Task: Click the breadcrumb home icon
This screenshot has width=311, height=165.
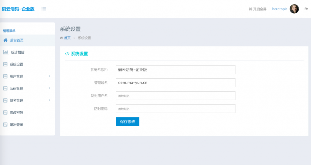Action: click(62, 38)
